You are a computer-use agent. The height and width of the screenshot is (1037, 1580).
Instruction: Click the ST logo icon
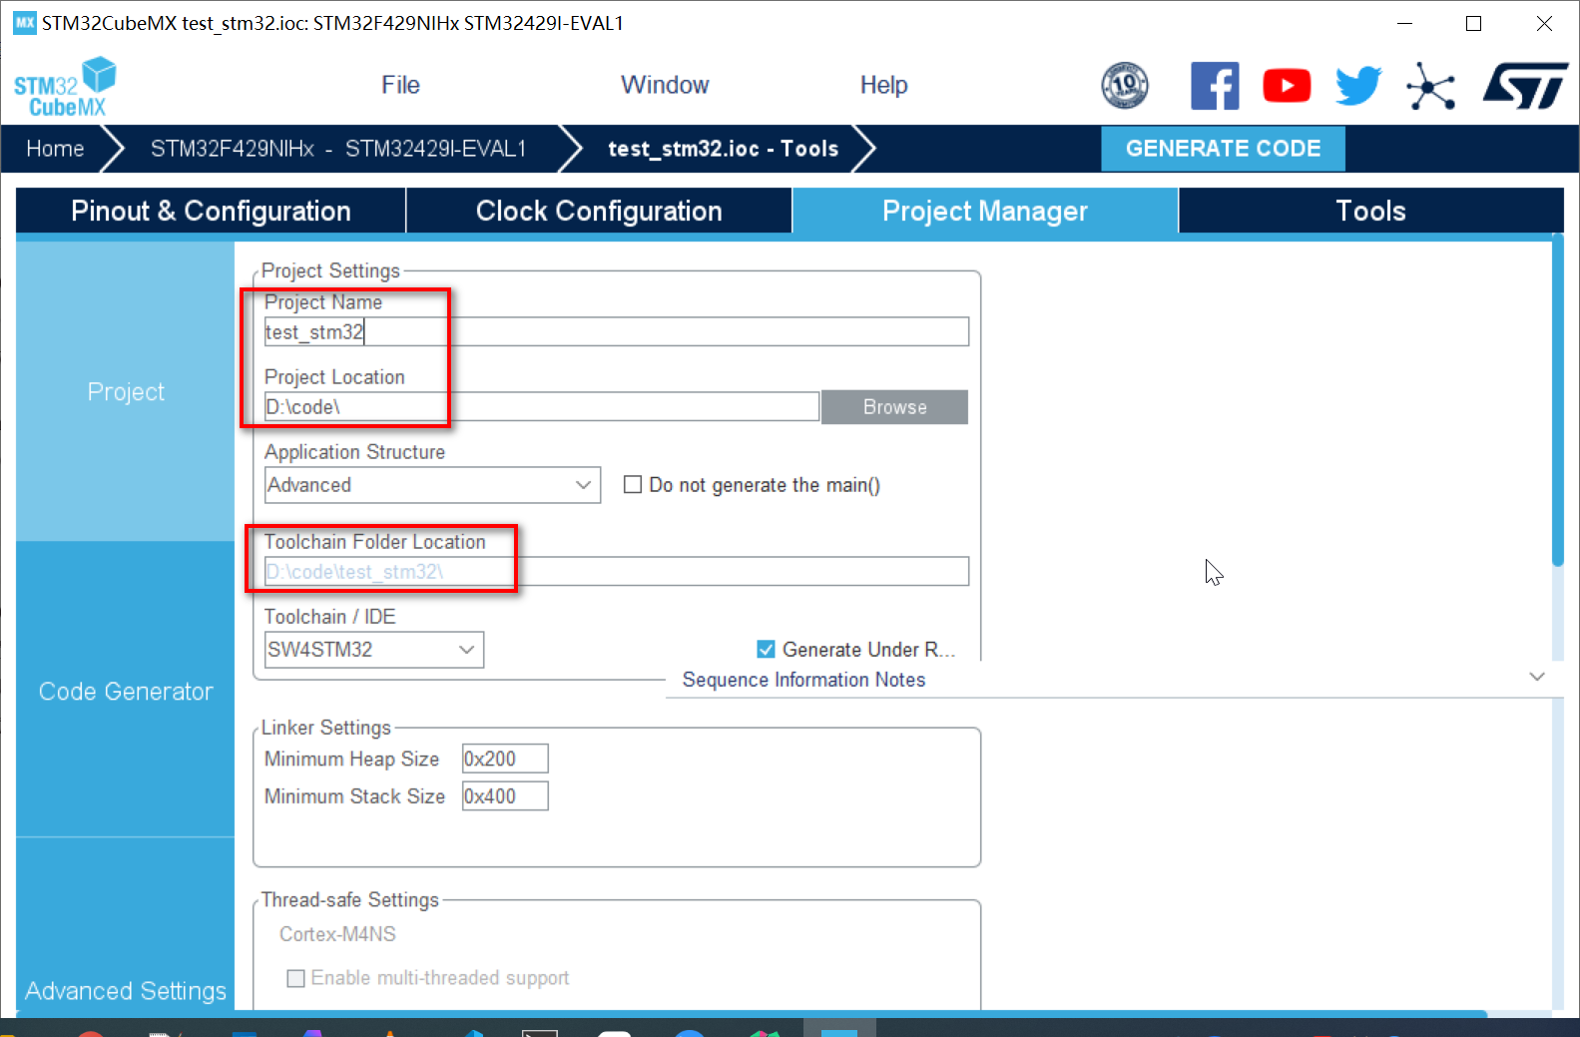[1525, 86]
